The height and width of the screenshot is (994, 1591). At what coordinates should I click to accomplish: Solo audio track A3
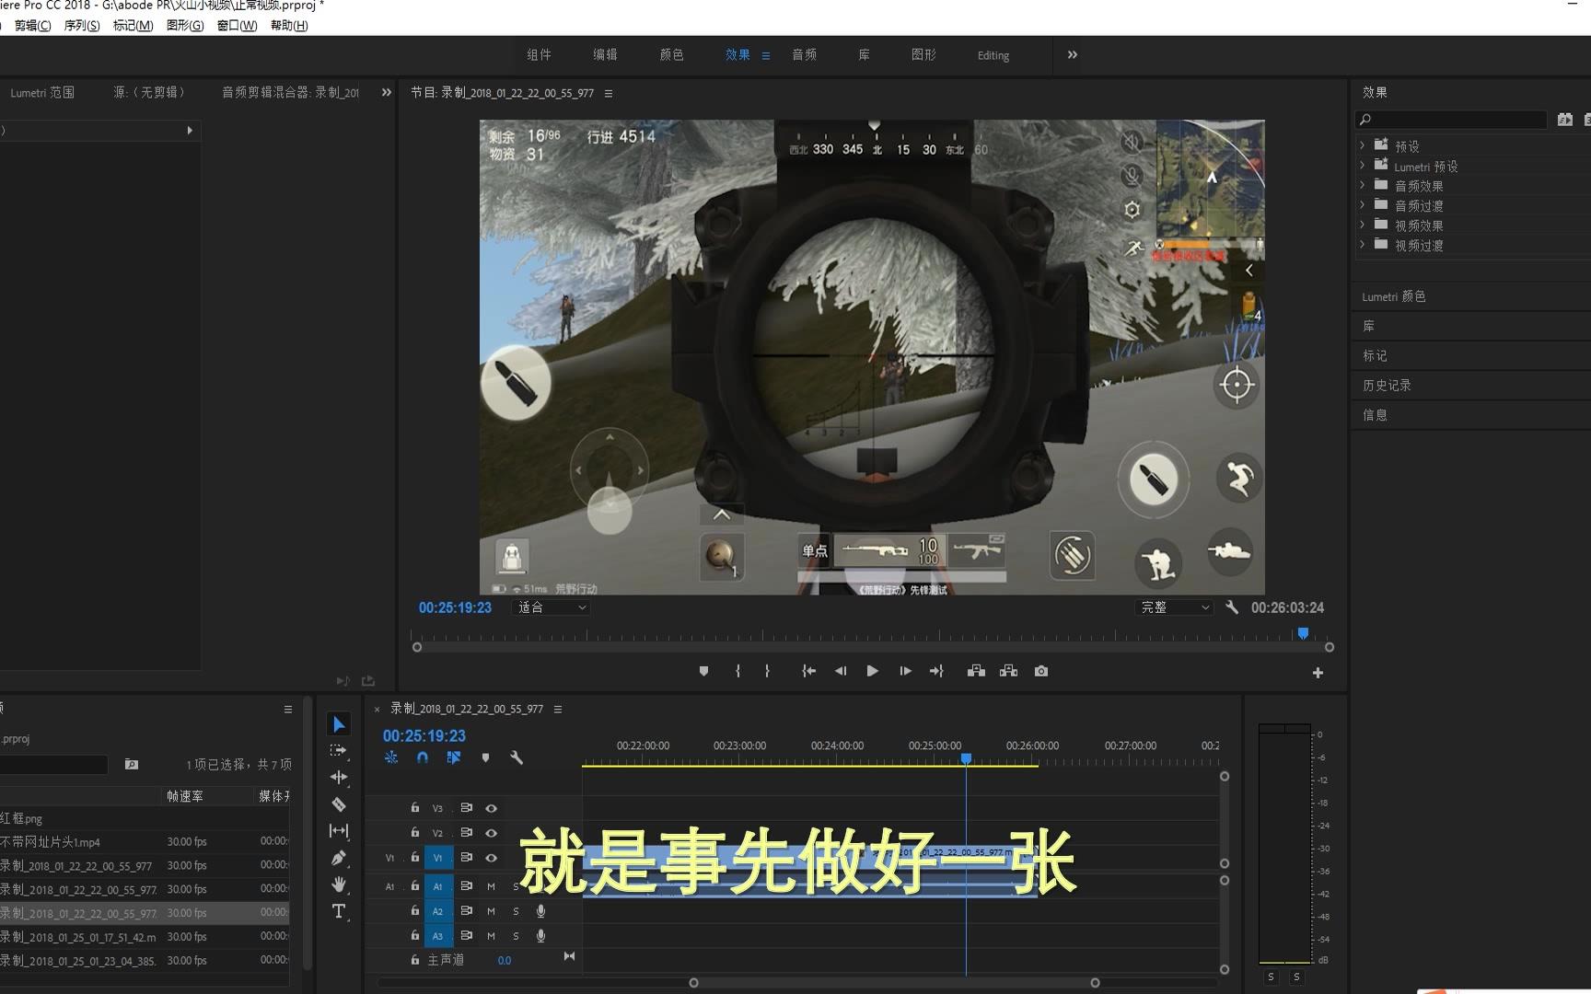click(516, 936)
